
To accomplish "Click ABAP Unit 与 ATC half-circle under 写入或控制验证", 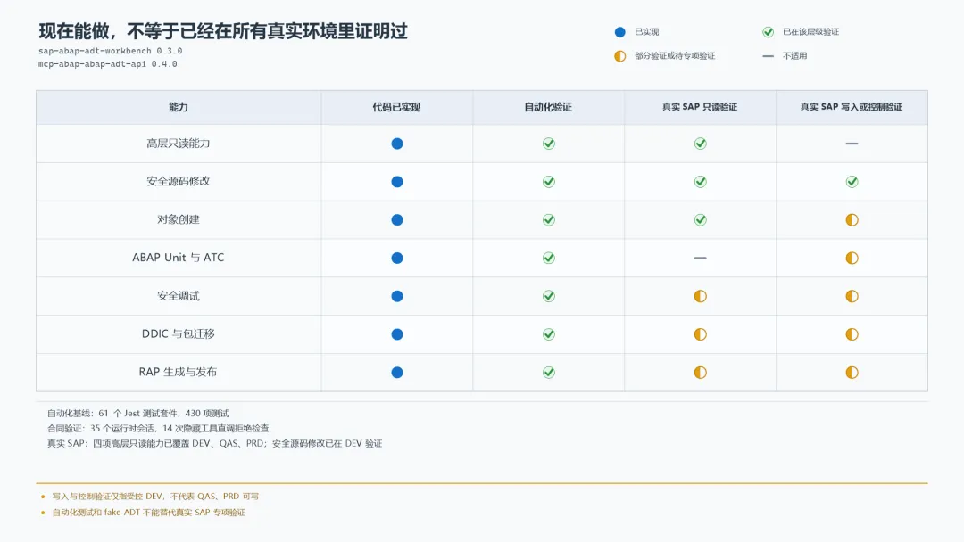I will tap(852, 258).
